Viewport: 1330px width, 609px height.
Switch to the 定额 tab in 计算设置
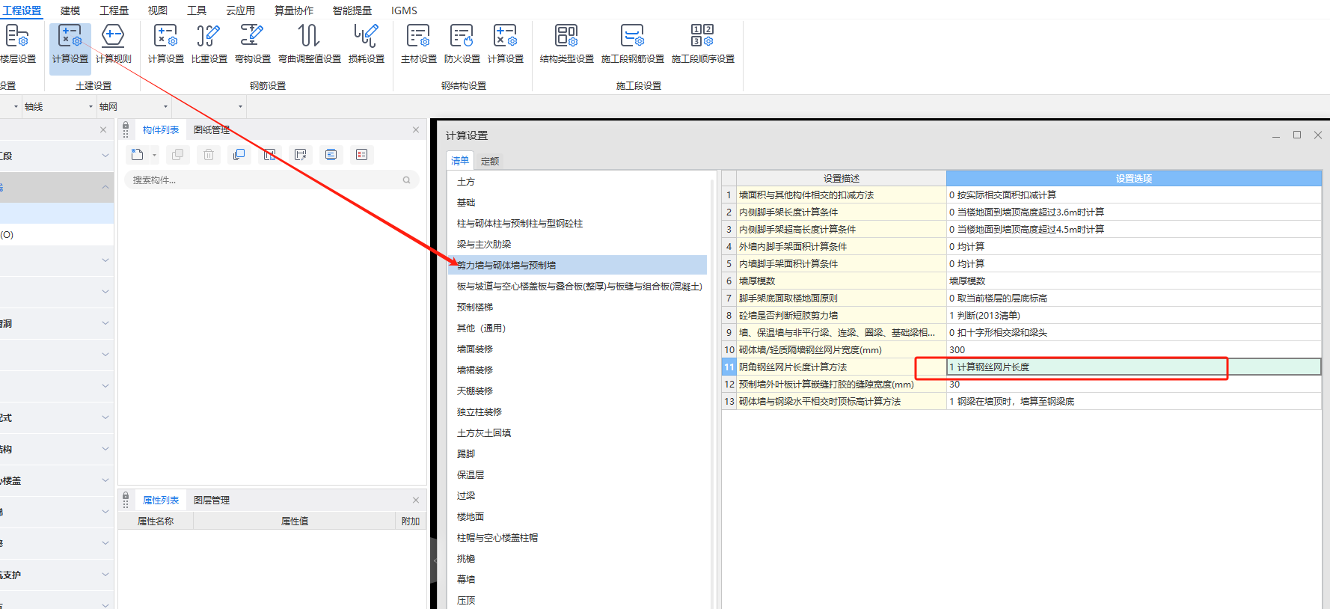(490, 161)
